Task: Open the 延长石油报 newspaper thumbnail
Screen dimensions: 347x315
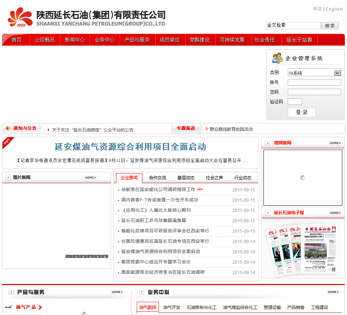Action: (x=301, y=249)
